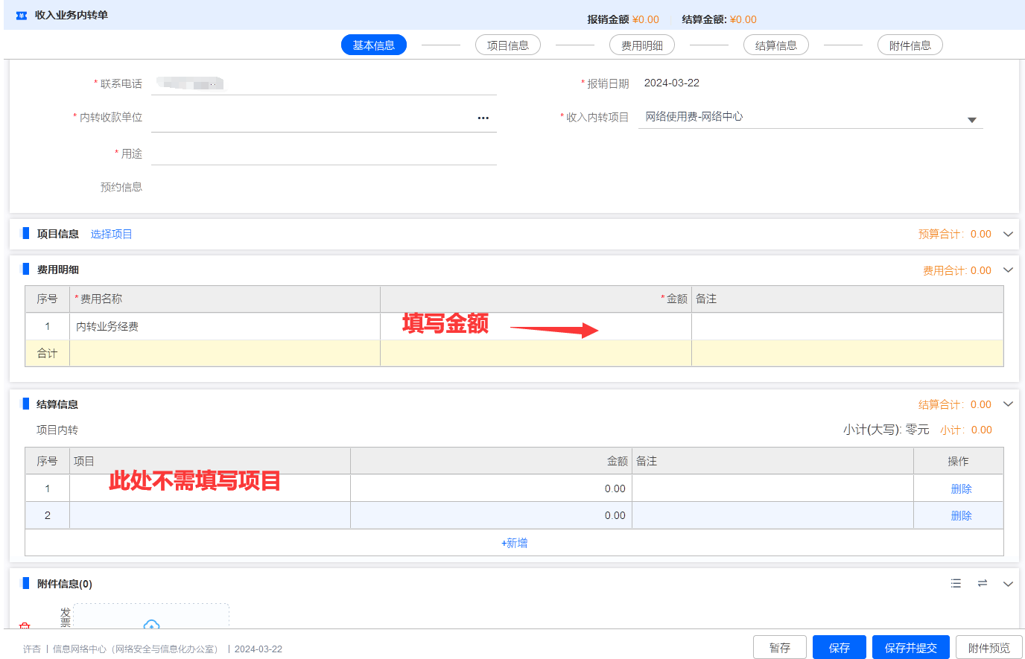Switch to the 项目信息 tab
This screenshot has height=659, width=1025.
[x=508, y=45]
